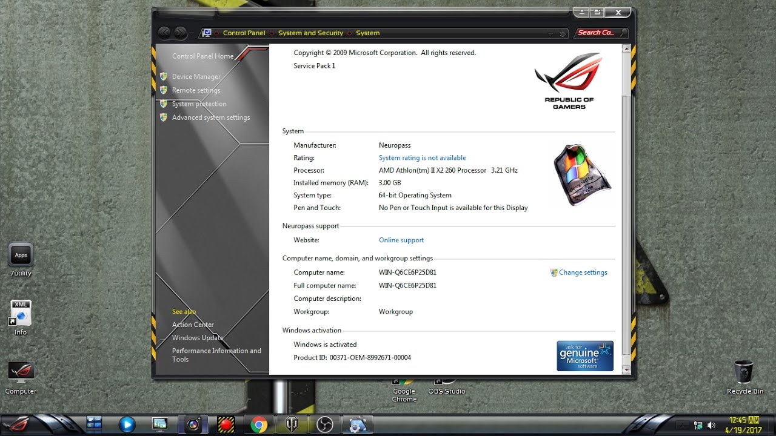Open Advanced system settings
Screen dimensions: 776x436
210,117
